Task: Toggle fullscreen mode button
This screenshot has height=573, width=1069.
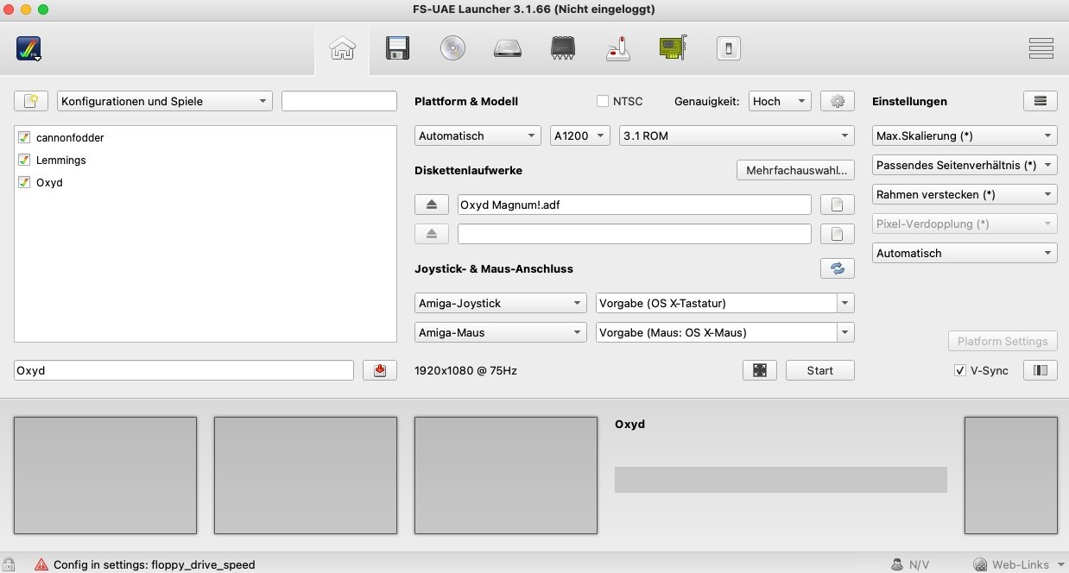Action: [x=760, y=370]
